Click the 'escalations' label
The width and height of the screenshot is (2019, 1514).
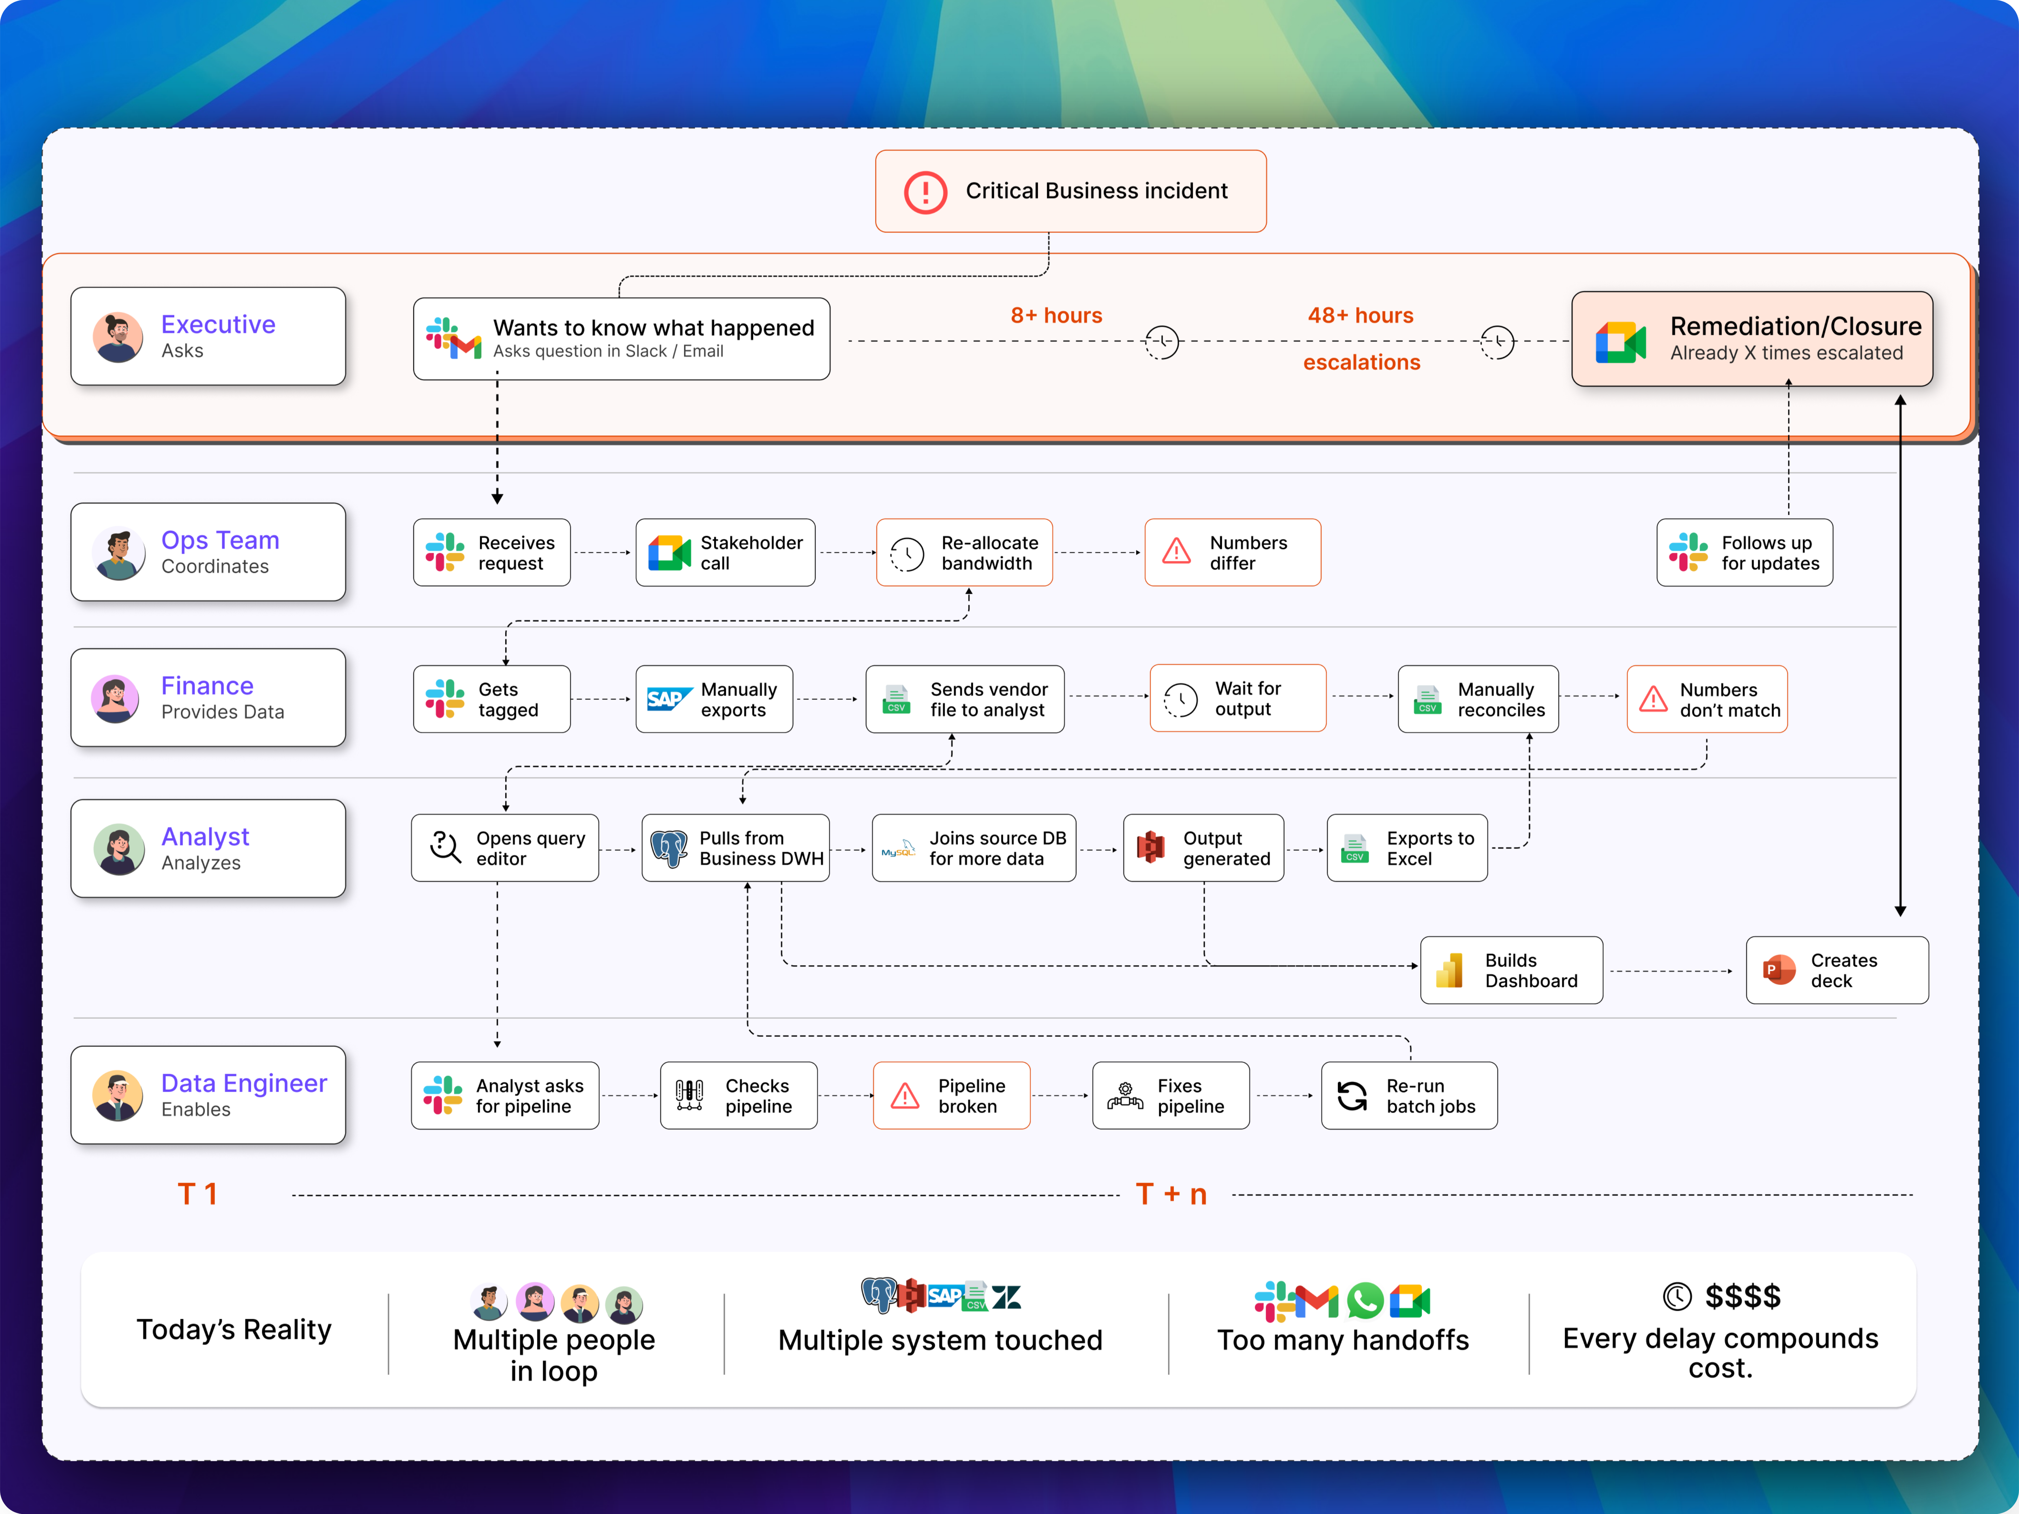(x=1361, y=362)
